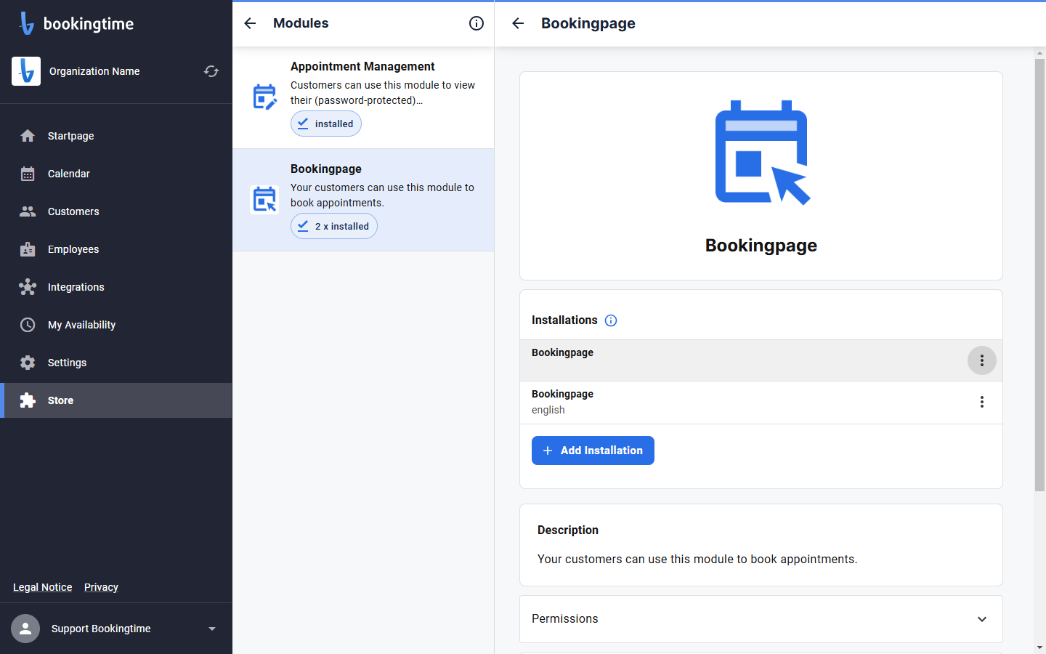Click the My Availability clock icon
This screenshot has height=654, width=1046.
(28, 325)
